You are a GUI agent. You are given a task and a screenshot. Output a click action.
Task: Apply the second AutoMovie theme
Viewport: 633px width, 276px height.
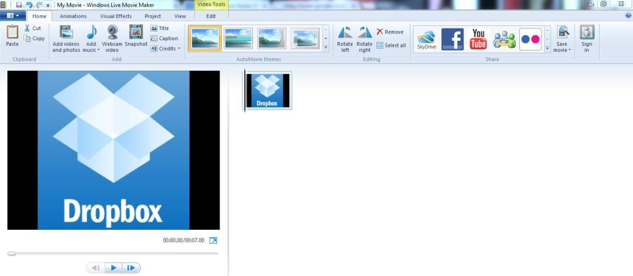point(238,38)
